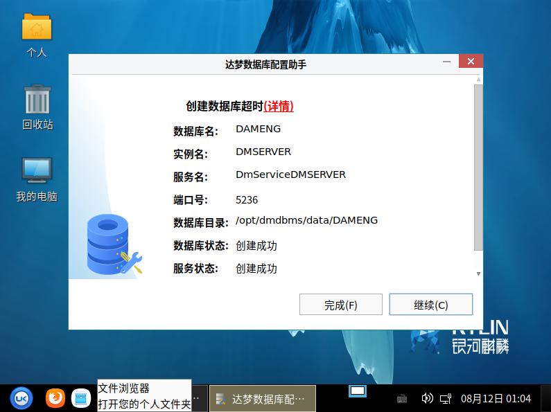
Task: Click the vertical scrollbar thumb in dialog
Action: (478, 168)
